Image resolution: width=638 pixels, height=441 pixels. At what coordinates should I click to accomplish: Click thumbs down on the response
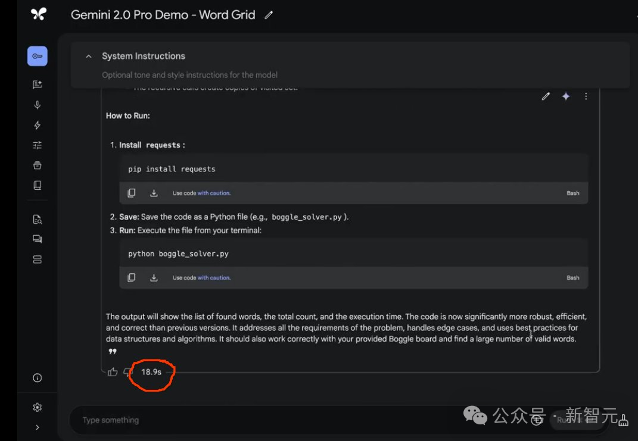pos(127,372)
